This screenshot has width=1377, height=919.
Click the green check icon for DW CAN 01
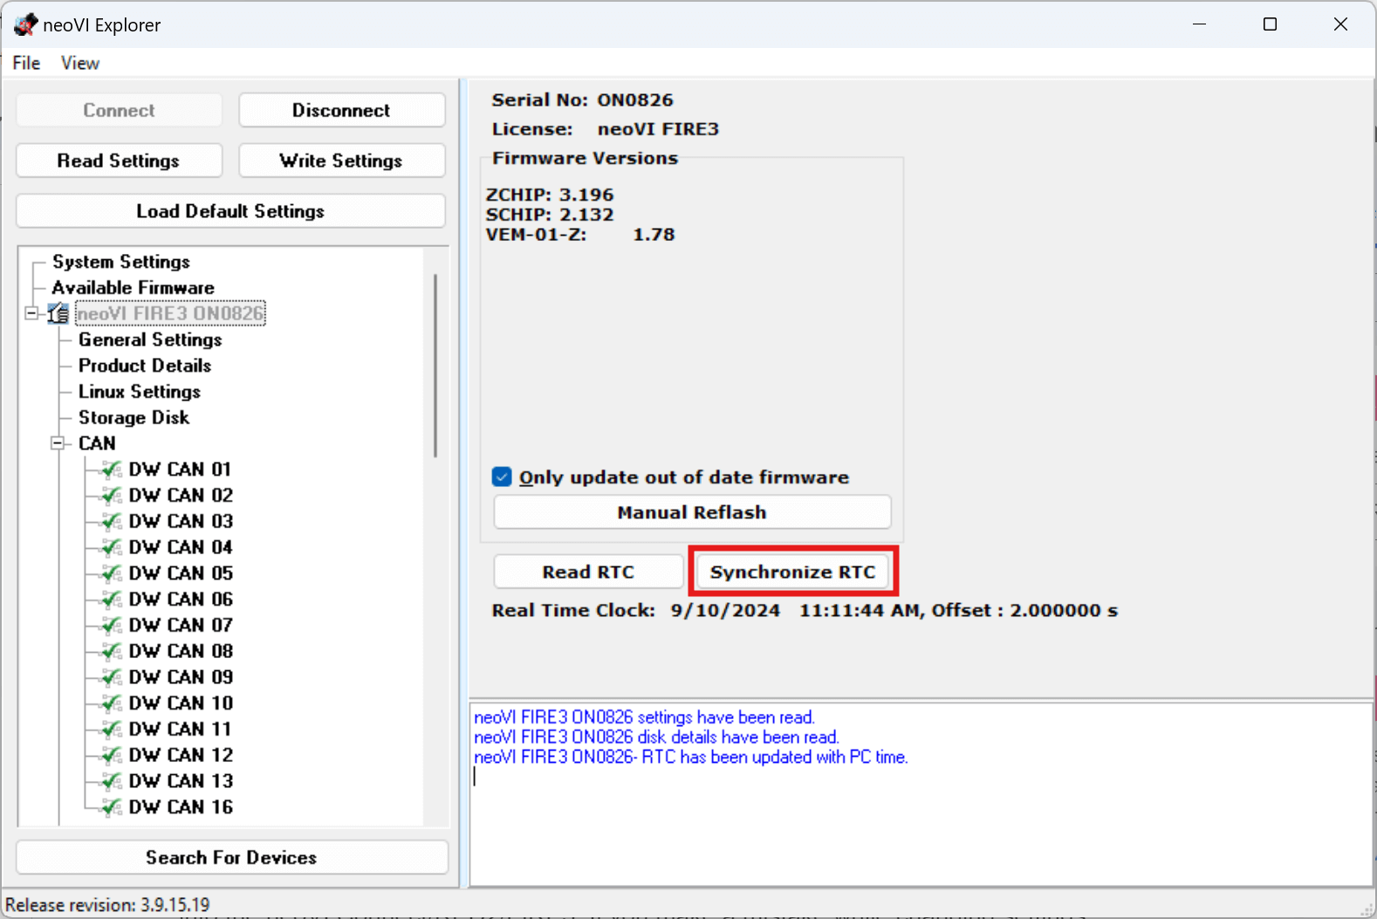coord(111,470)
